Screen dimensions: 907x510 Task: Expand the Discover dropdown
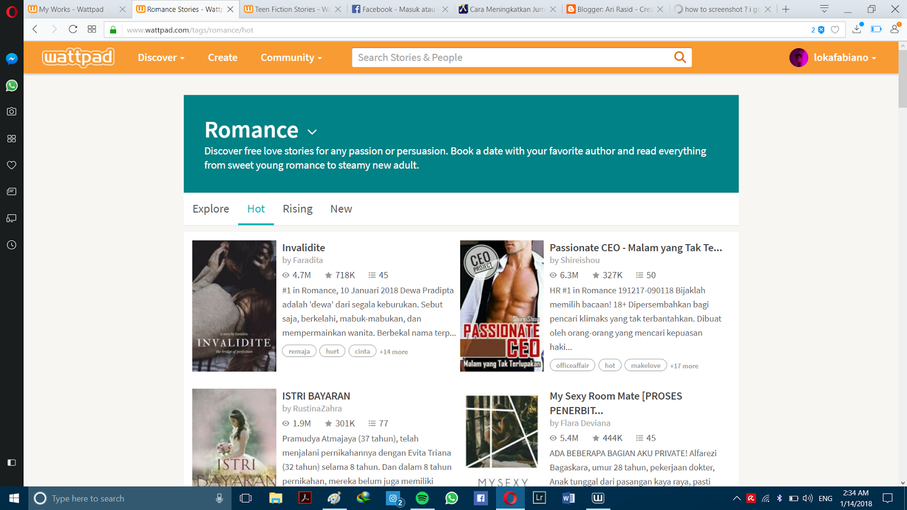[161, 58]
